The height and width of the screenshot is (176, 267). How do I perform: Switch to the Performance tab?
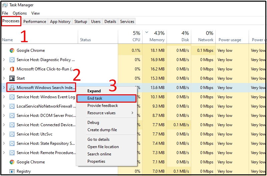click(35, 22)
